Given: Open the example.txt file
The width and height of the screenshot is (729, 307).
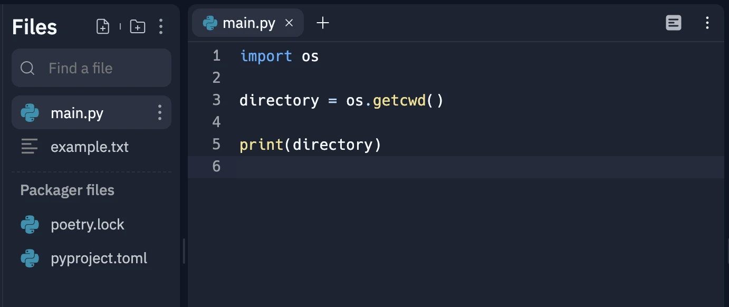Looking at the screenshot, I should point(90,147).
